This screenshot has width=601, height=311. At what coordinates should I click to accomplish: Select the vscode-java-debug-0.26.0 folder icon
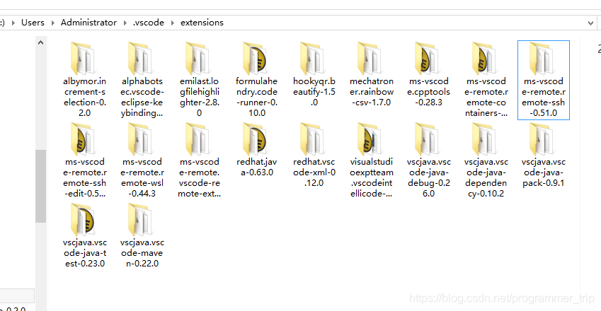click(x=428, y=139)
